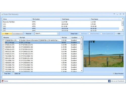Viewport: 126px width, 95px height.
Task: Click the 66.69 GB free space cell
Action: click(93, 29)
